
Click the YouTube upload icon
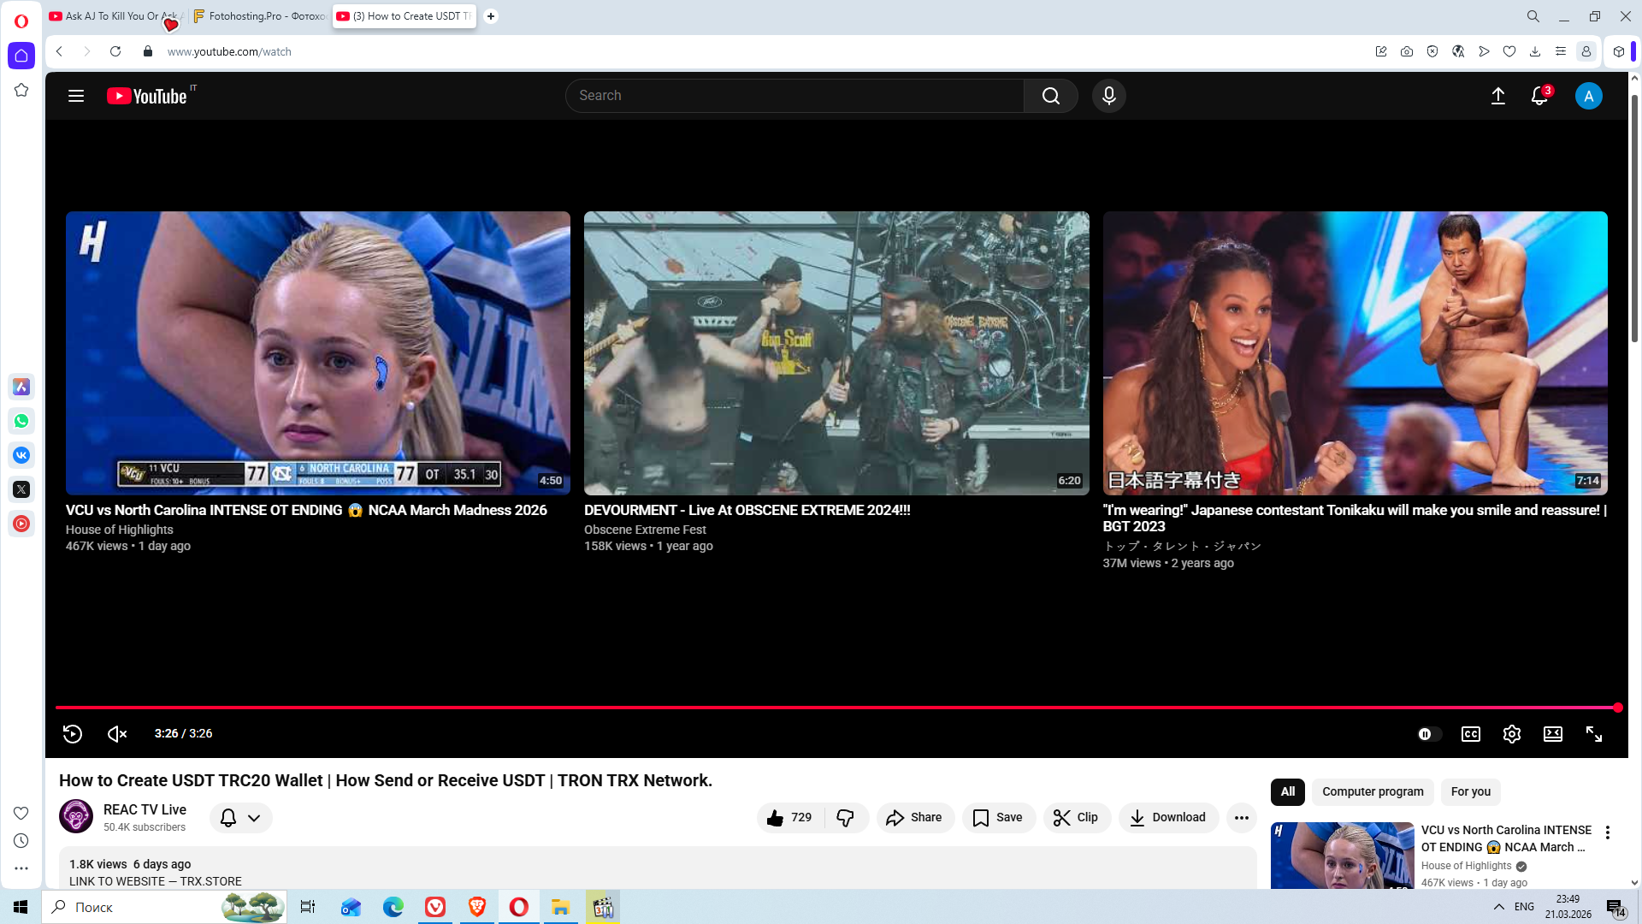point(1497,96)
